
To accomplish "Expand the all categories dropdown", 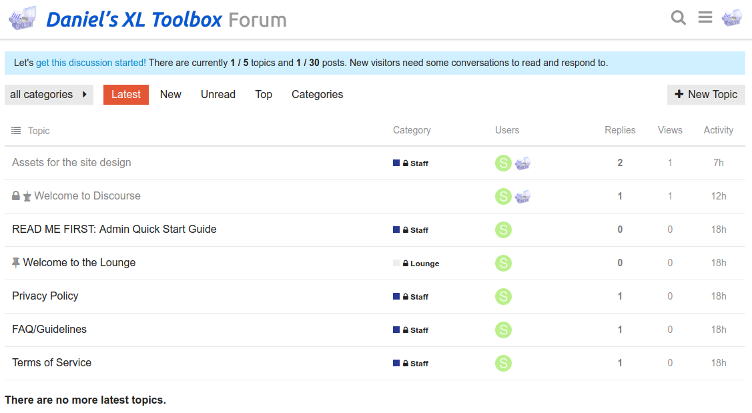I will (49, 95).
